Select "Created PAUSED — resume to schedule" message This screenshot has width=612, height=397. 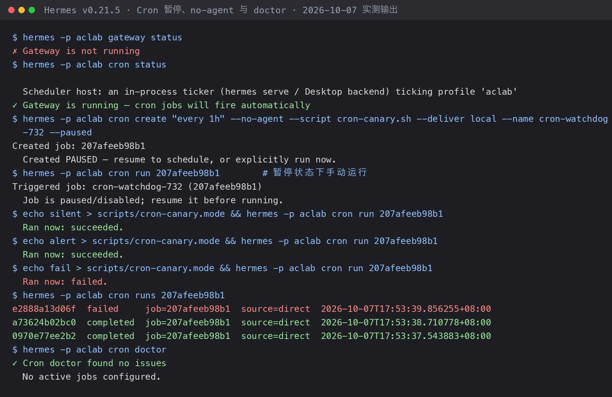pyautogui.click(x=180, y=159)
